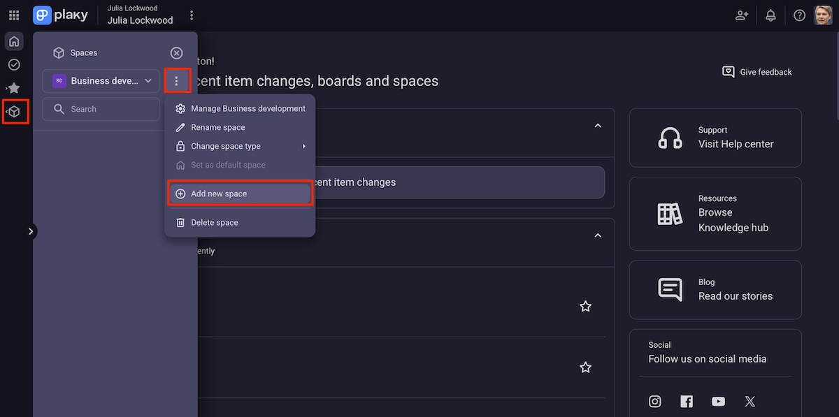Favorite the first recent board star
The width and height of the screenshot is (839, 417).
coord(585,307)
